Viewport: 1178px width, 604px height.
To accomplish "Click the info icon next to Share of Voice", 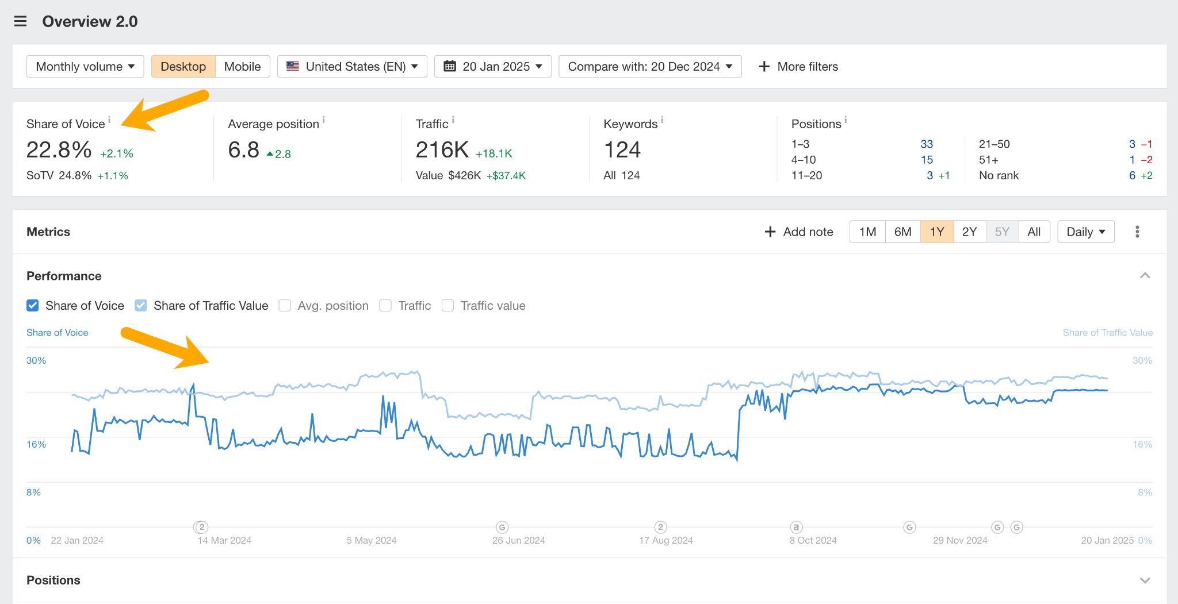I will tap(110, 119).
